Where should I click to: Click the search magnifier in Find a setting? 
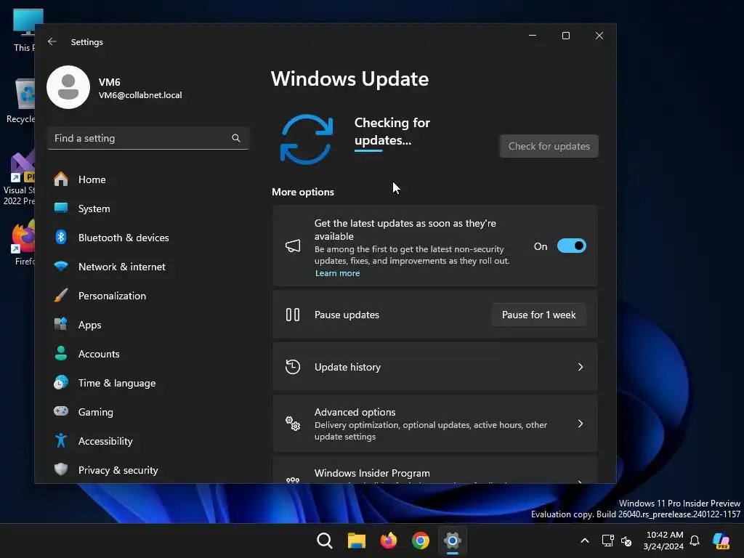[x=236, y=138]
